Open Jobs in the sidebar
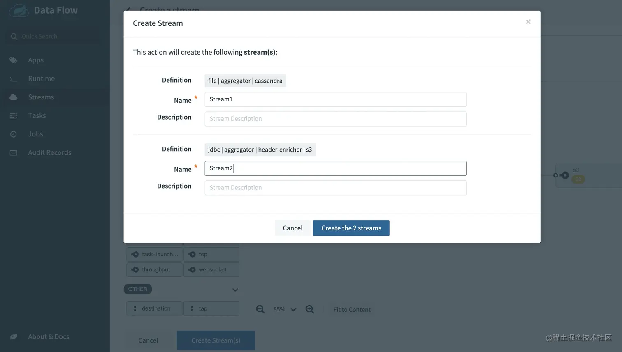Screen dimensions: 622x352 click(35, 134)
